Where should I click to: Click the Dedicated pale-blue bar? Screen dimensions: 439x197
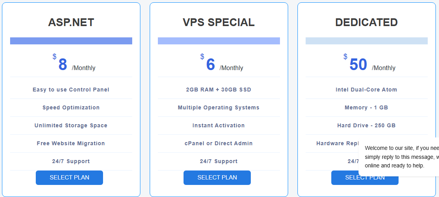[366, 41]
